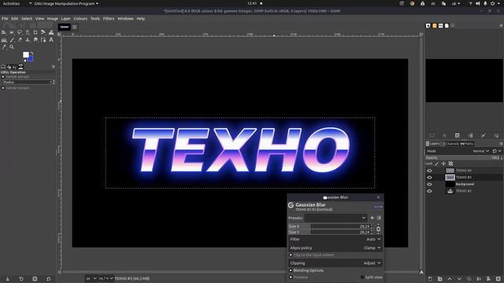This screenshot has height=283, width=504.
Task: Hide the Background layer eye
Action: pyautogui.click(x=429, y=185)
